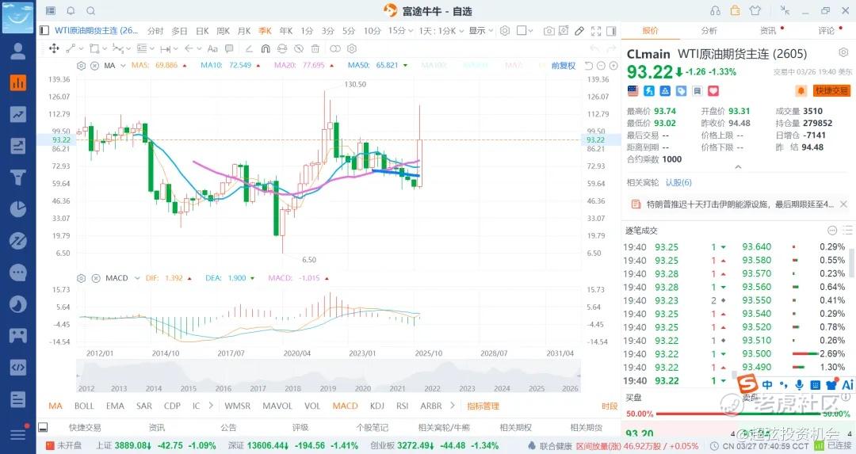This screenshot has height=454, width=856.
Task: Toggle SAR indicator on chart
Action: [144, 406]
